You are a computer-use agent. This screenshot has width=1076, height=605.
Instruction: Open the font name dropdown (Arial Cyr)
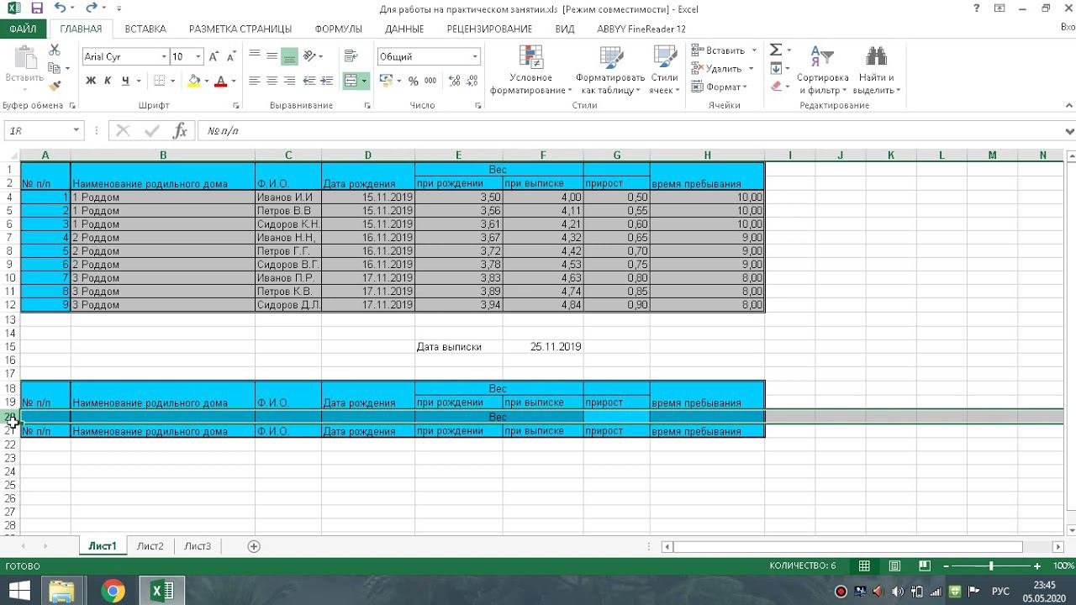[x=164, y=56]
